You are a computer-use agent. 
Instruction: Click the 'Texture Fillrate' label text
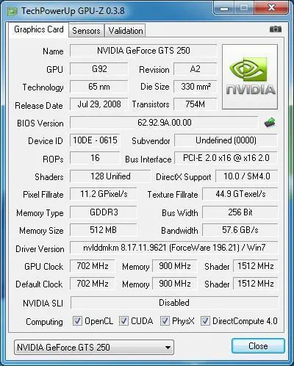(173, 195)
